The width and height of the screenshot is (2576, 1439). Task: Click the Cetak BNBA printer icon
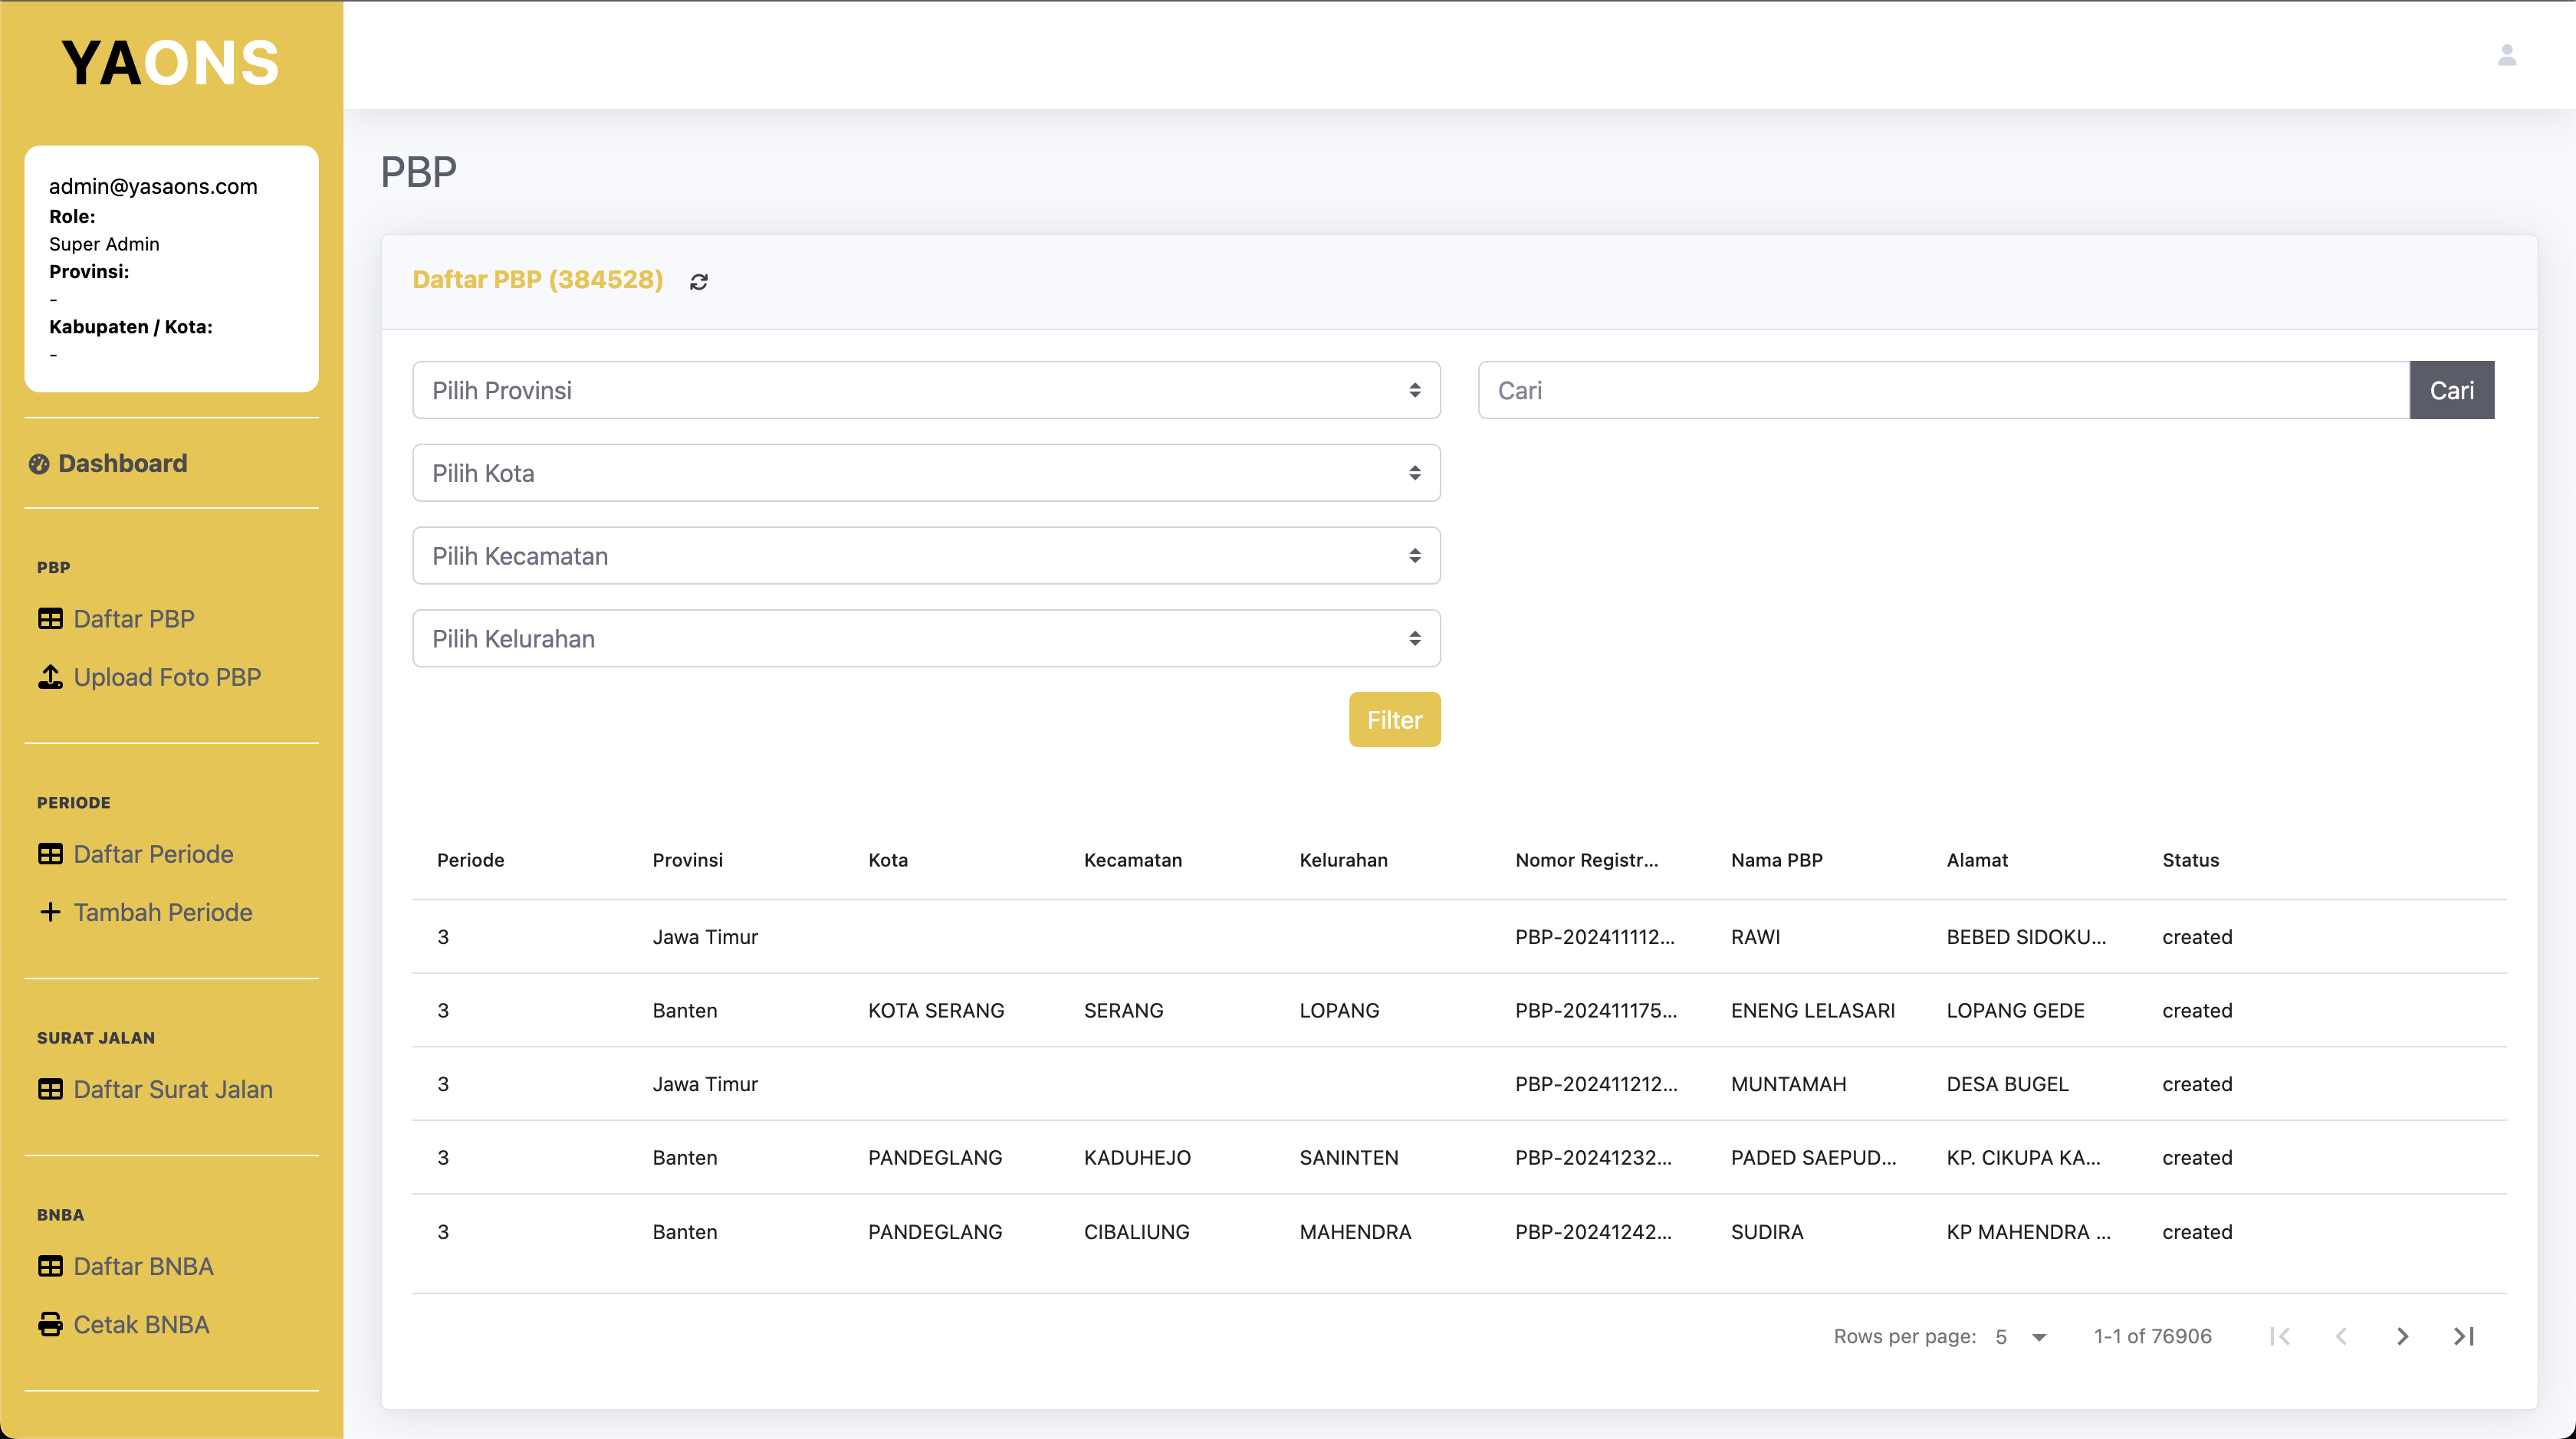[50, 1324]
